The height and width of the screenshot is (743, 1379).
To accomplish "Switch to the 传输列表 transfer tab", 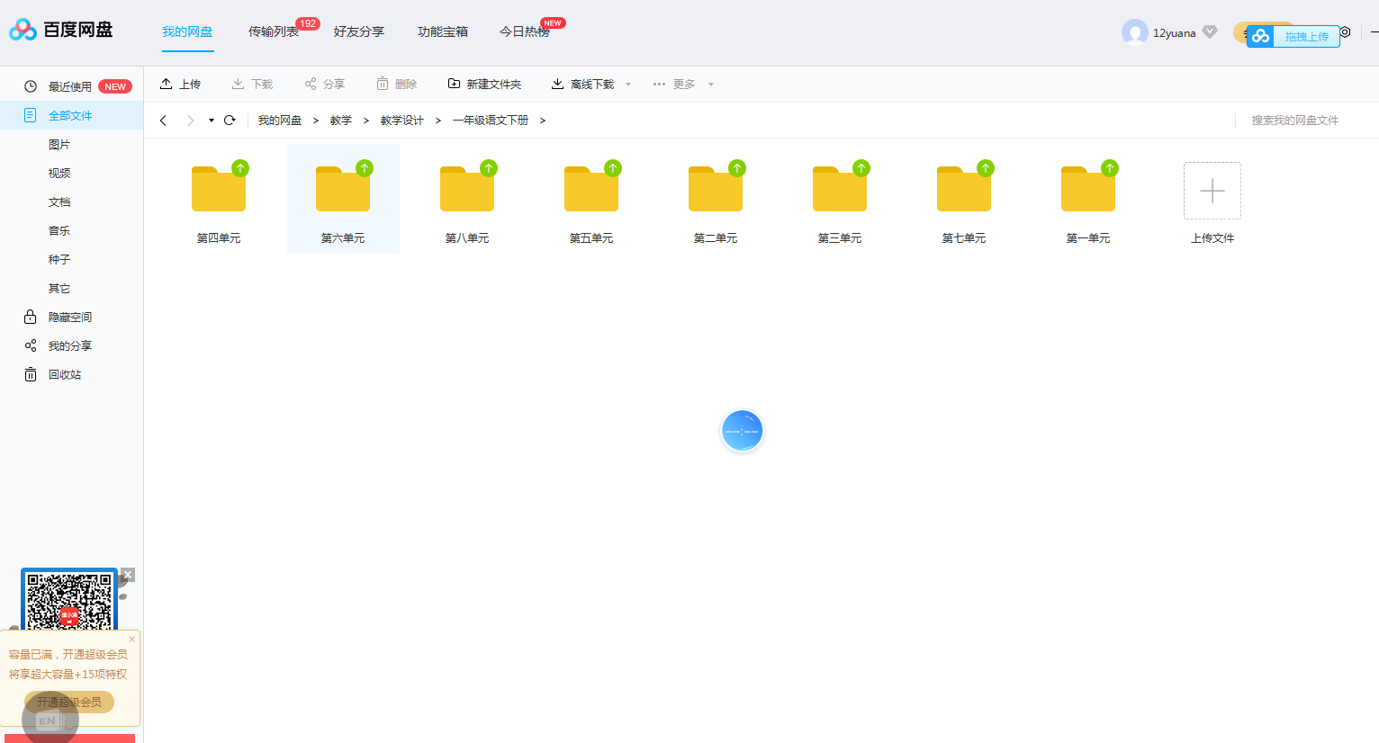I will [x=275, y=31].
